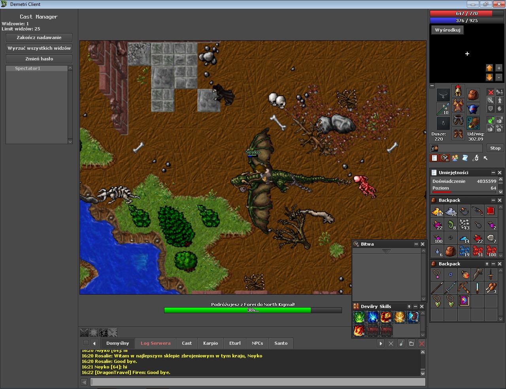Click the blue shield equipment slot
The height and width of the screenshot is (389, 506).
pos(473,109)
